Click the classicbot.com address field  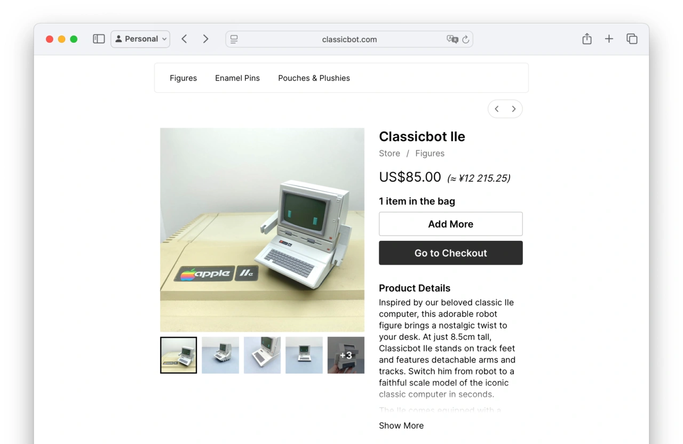coord(349,39)
